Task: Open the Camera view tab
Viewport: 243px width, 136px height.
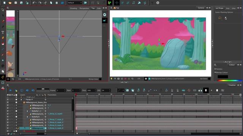Action: click(x=201, y=8)
